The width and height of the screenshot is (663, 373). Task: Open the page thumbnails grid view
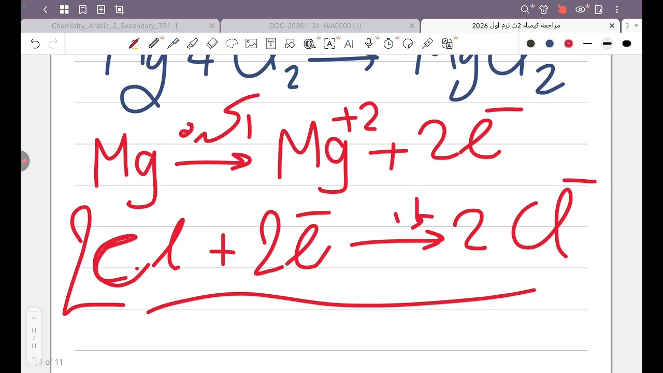coord(64,9)
